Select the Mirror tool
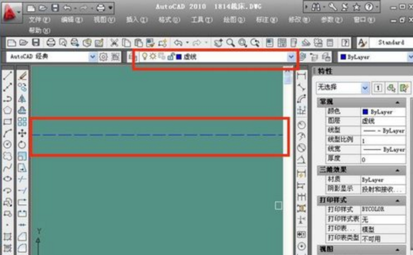 click(x=23, y=99)
